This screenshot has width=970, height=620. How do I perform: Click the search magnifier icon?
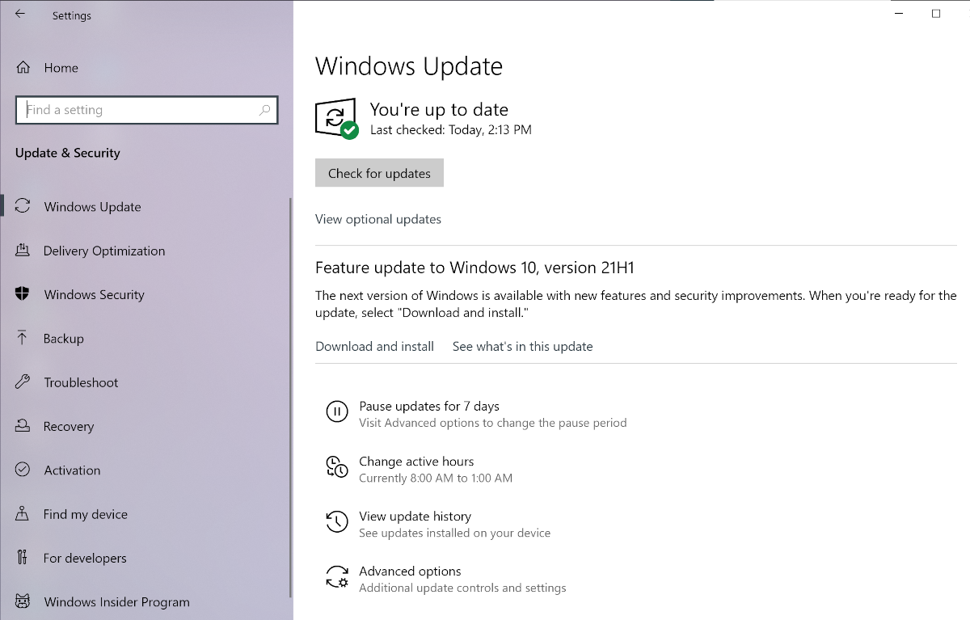click(264, 110)
